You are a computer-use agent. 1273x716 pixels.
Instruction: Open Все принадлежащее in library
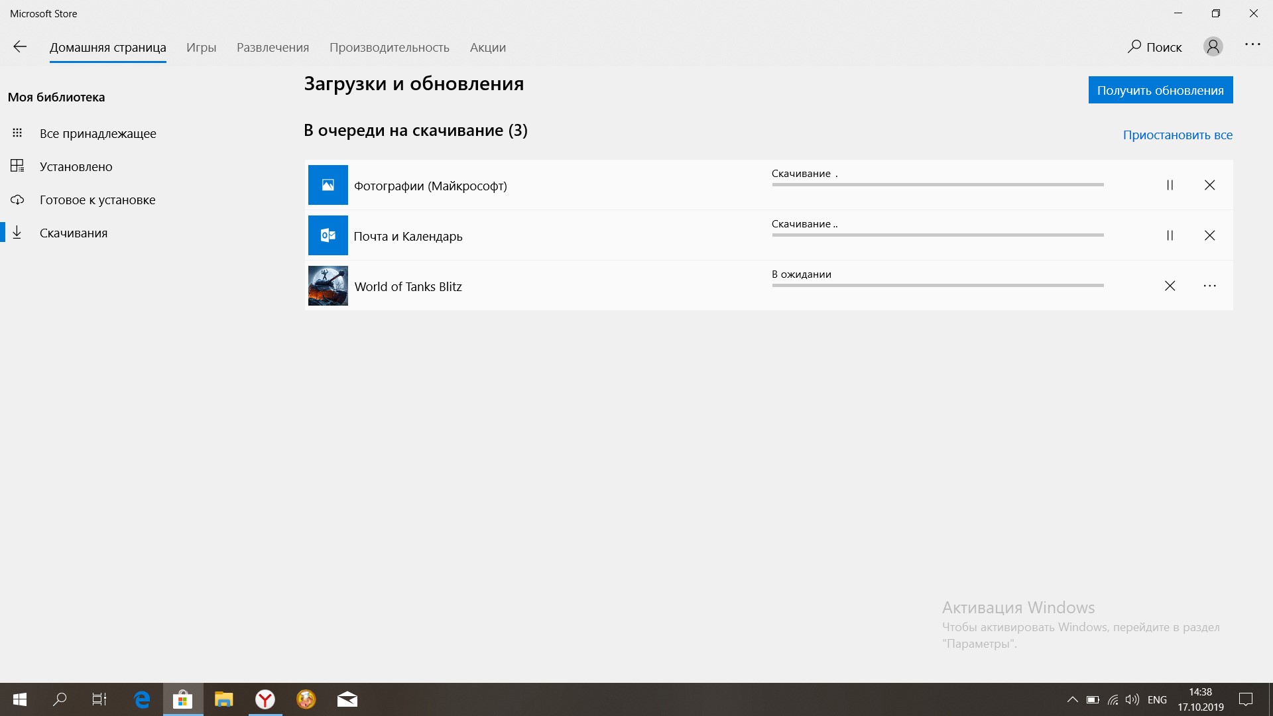pos(98,133)
